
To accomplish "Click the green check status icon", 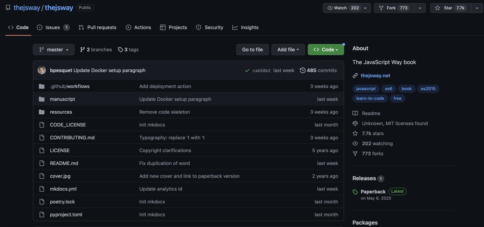I will 247,70.
